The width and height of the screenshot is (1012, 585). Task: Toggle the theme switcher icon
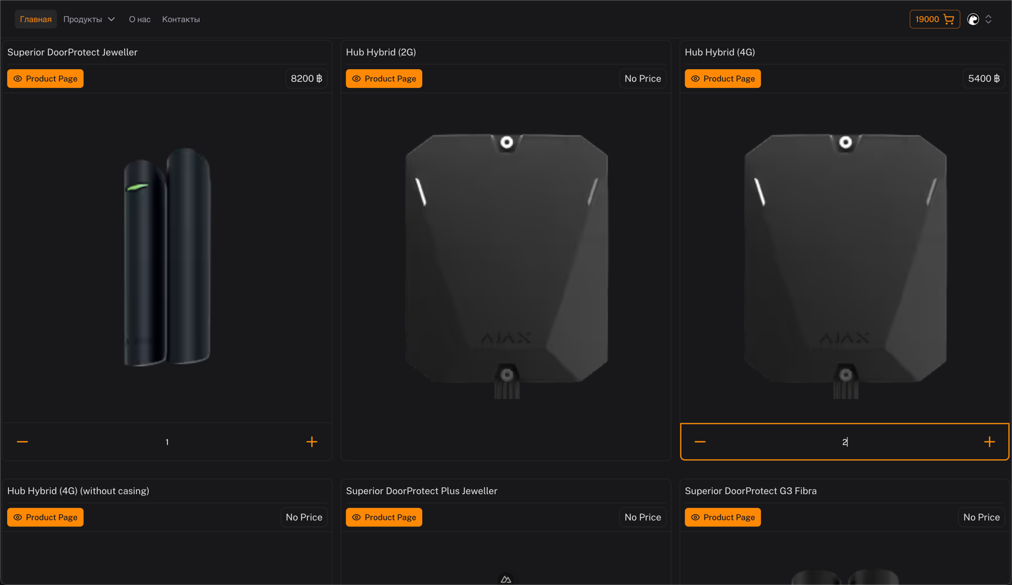973,19
